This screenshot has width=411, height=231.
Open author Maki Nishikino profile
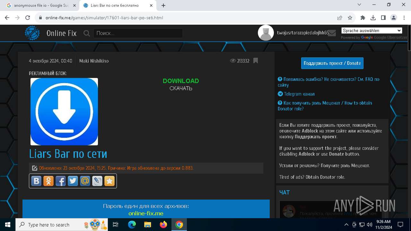click(94, 61)
